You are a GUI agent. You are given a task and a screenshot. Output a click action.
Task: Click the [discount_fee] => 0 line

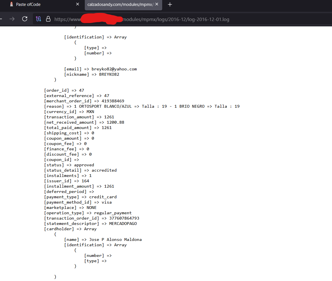pos(68,154)
